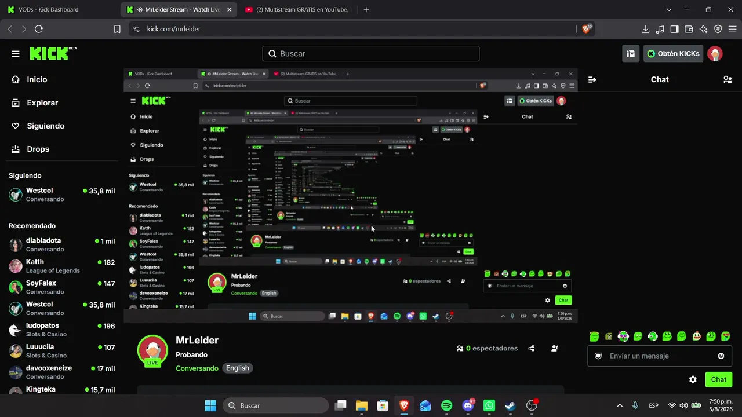Select the MrLeider Stream tab

click(179, 10)
